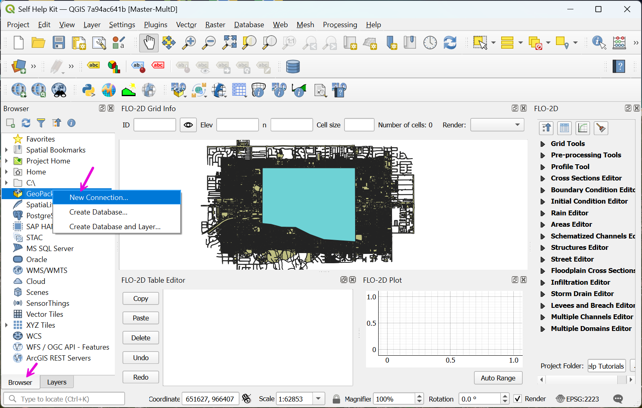Screen dimensions: 642x408
Task: Toggle the scale lock icon
Action: (336, 399)
